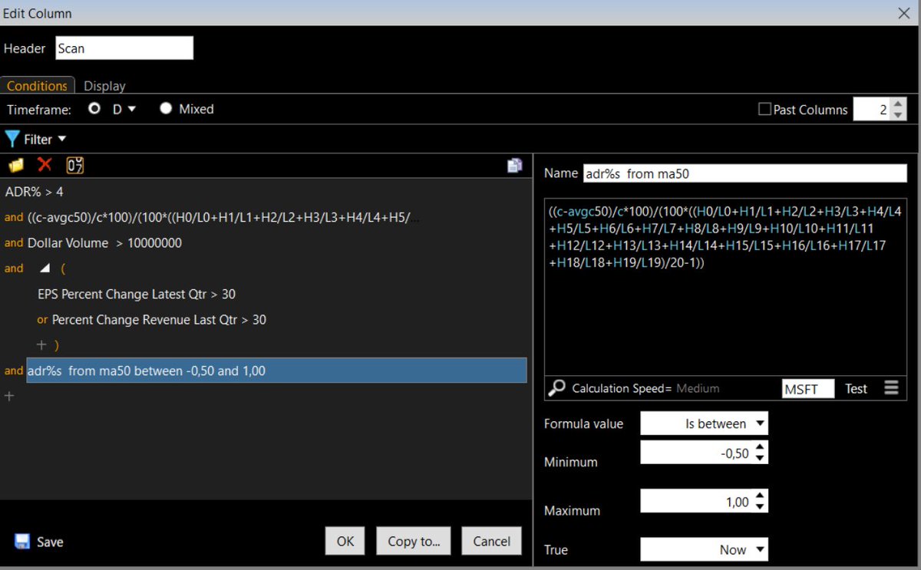Click the plus inside the grouped conditions

click(x=41, y=345)
